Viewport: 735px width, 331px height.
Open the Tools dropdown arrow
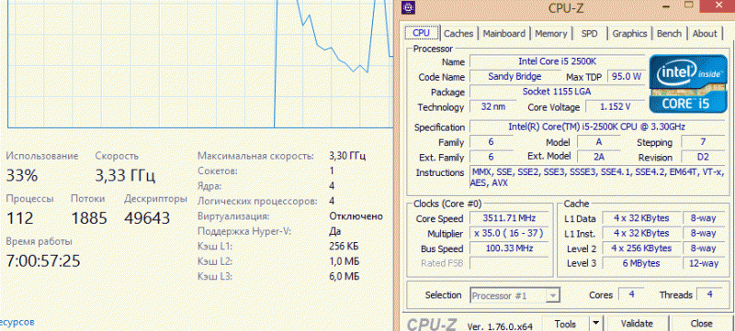click(595, 323)
